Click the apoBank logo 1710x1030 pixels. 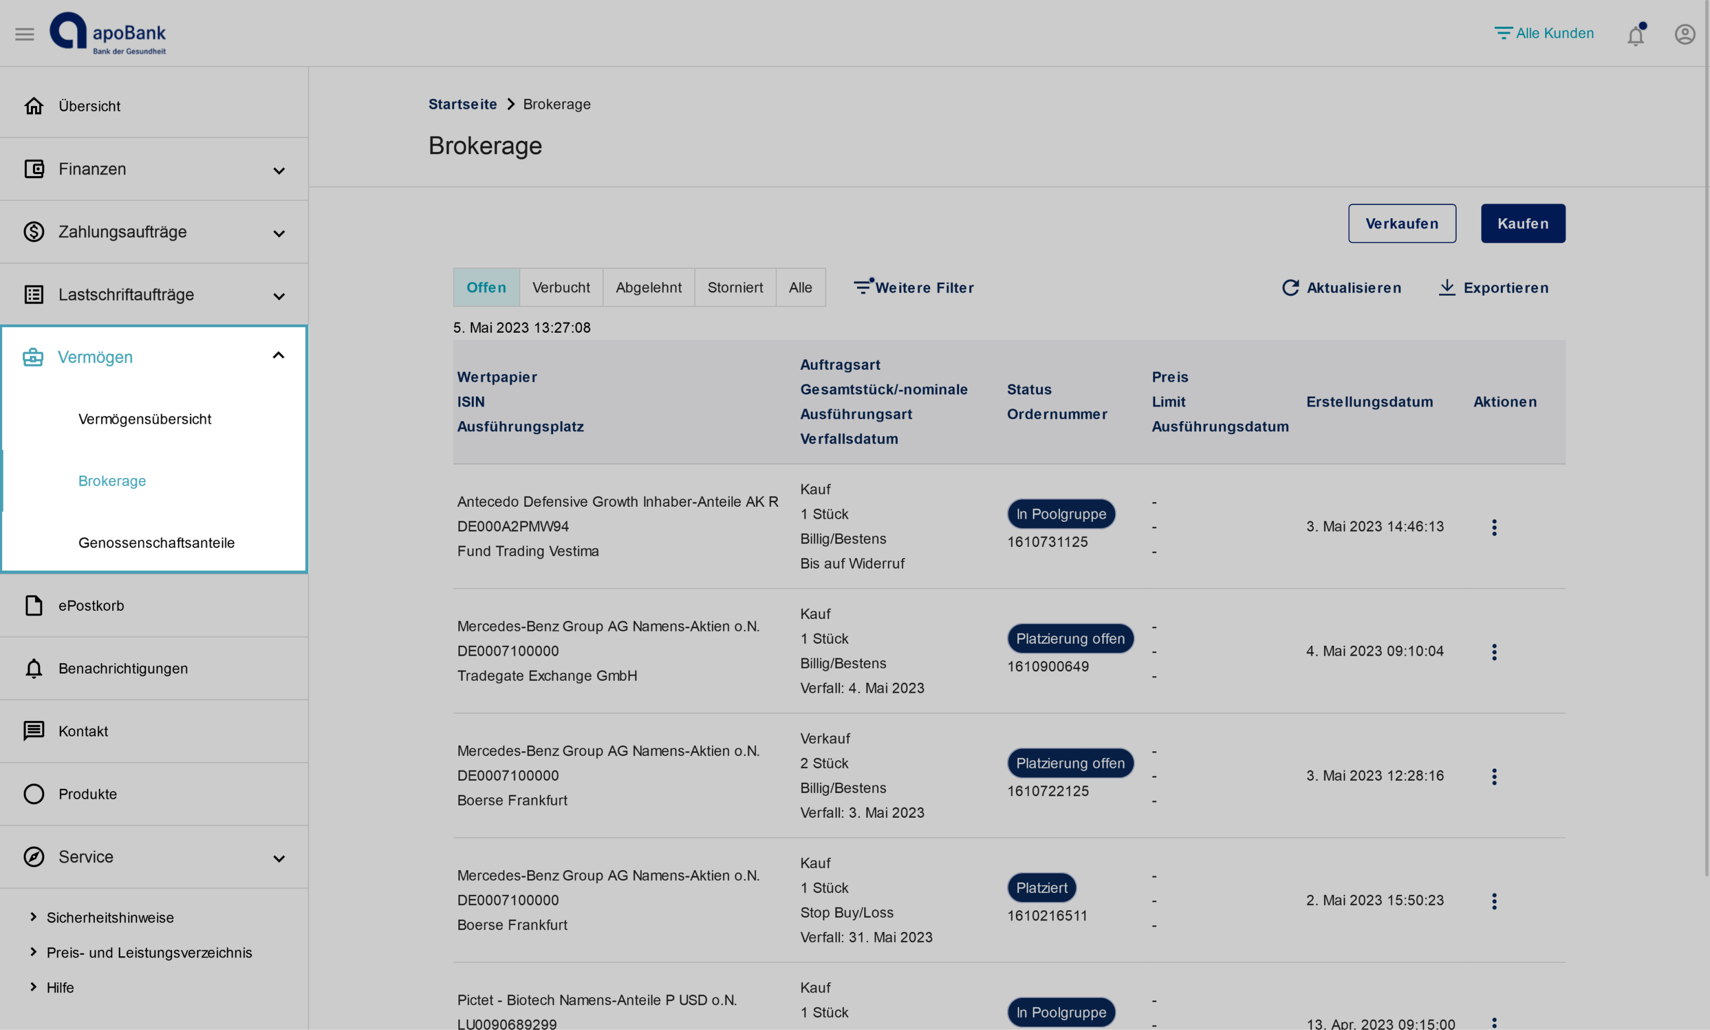click(x=108, y=33)
